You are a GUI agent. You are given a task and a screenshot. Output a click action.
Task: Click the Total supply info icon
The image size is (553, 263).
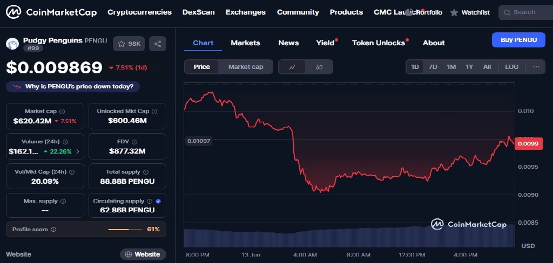coord(146,172)
